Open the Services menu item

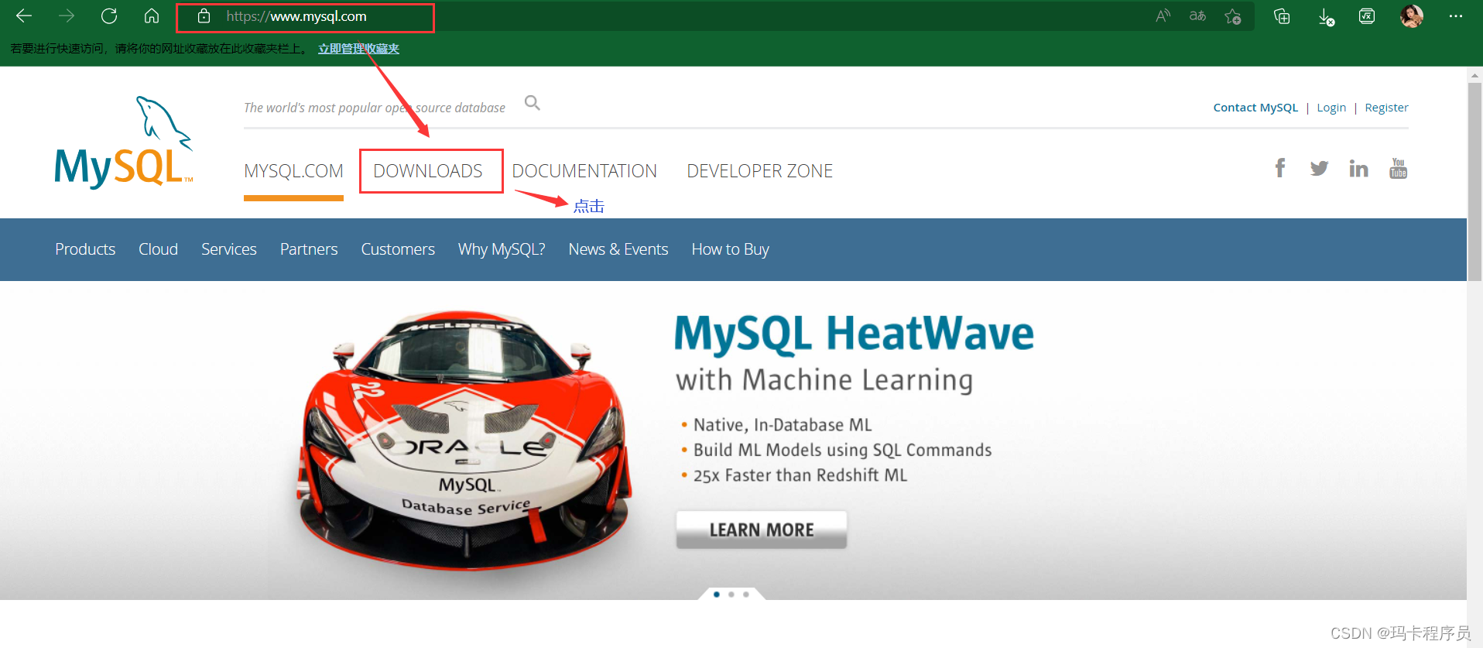tap(229, 249)
